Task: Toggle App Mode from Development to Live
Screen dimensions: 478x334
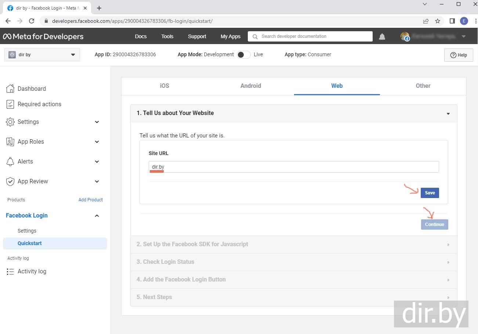Action: click(243, 55)
